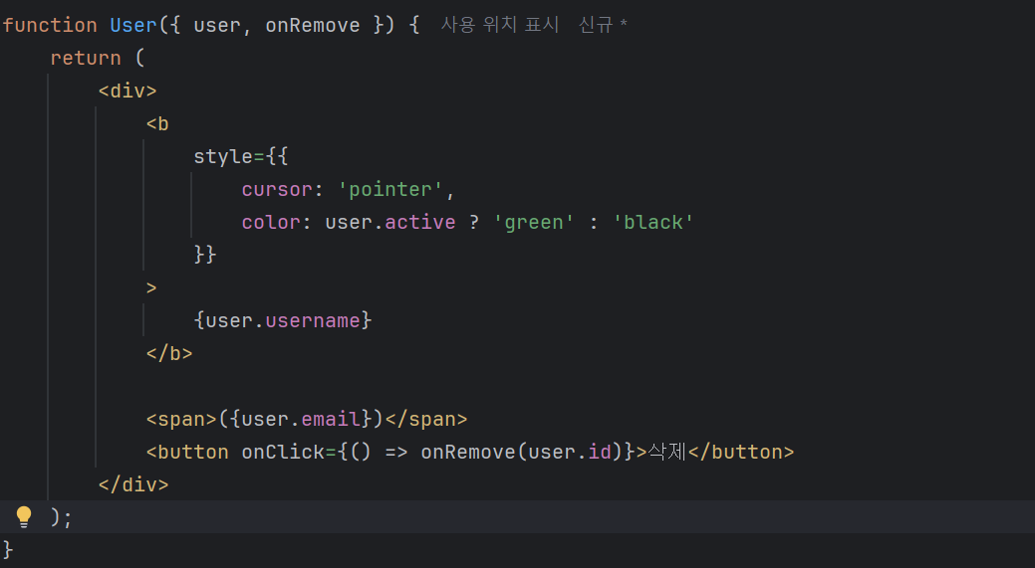Click the 'User' function name
Image resolution: width=1035 pixels, height=568 pixels.
click(x=133, y=25)
